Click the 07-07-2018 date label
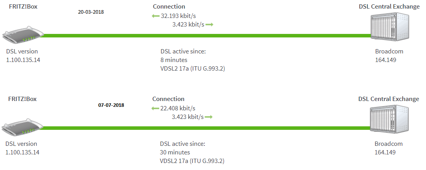The height and width of the screenshot is (170, 426). [111, 105]
